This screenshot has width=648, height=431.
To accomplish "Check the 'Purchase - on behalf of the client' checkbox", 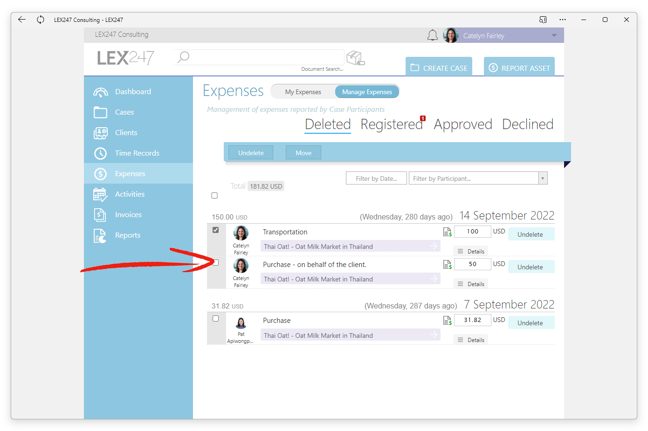I will pos(215,263).
